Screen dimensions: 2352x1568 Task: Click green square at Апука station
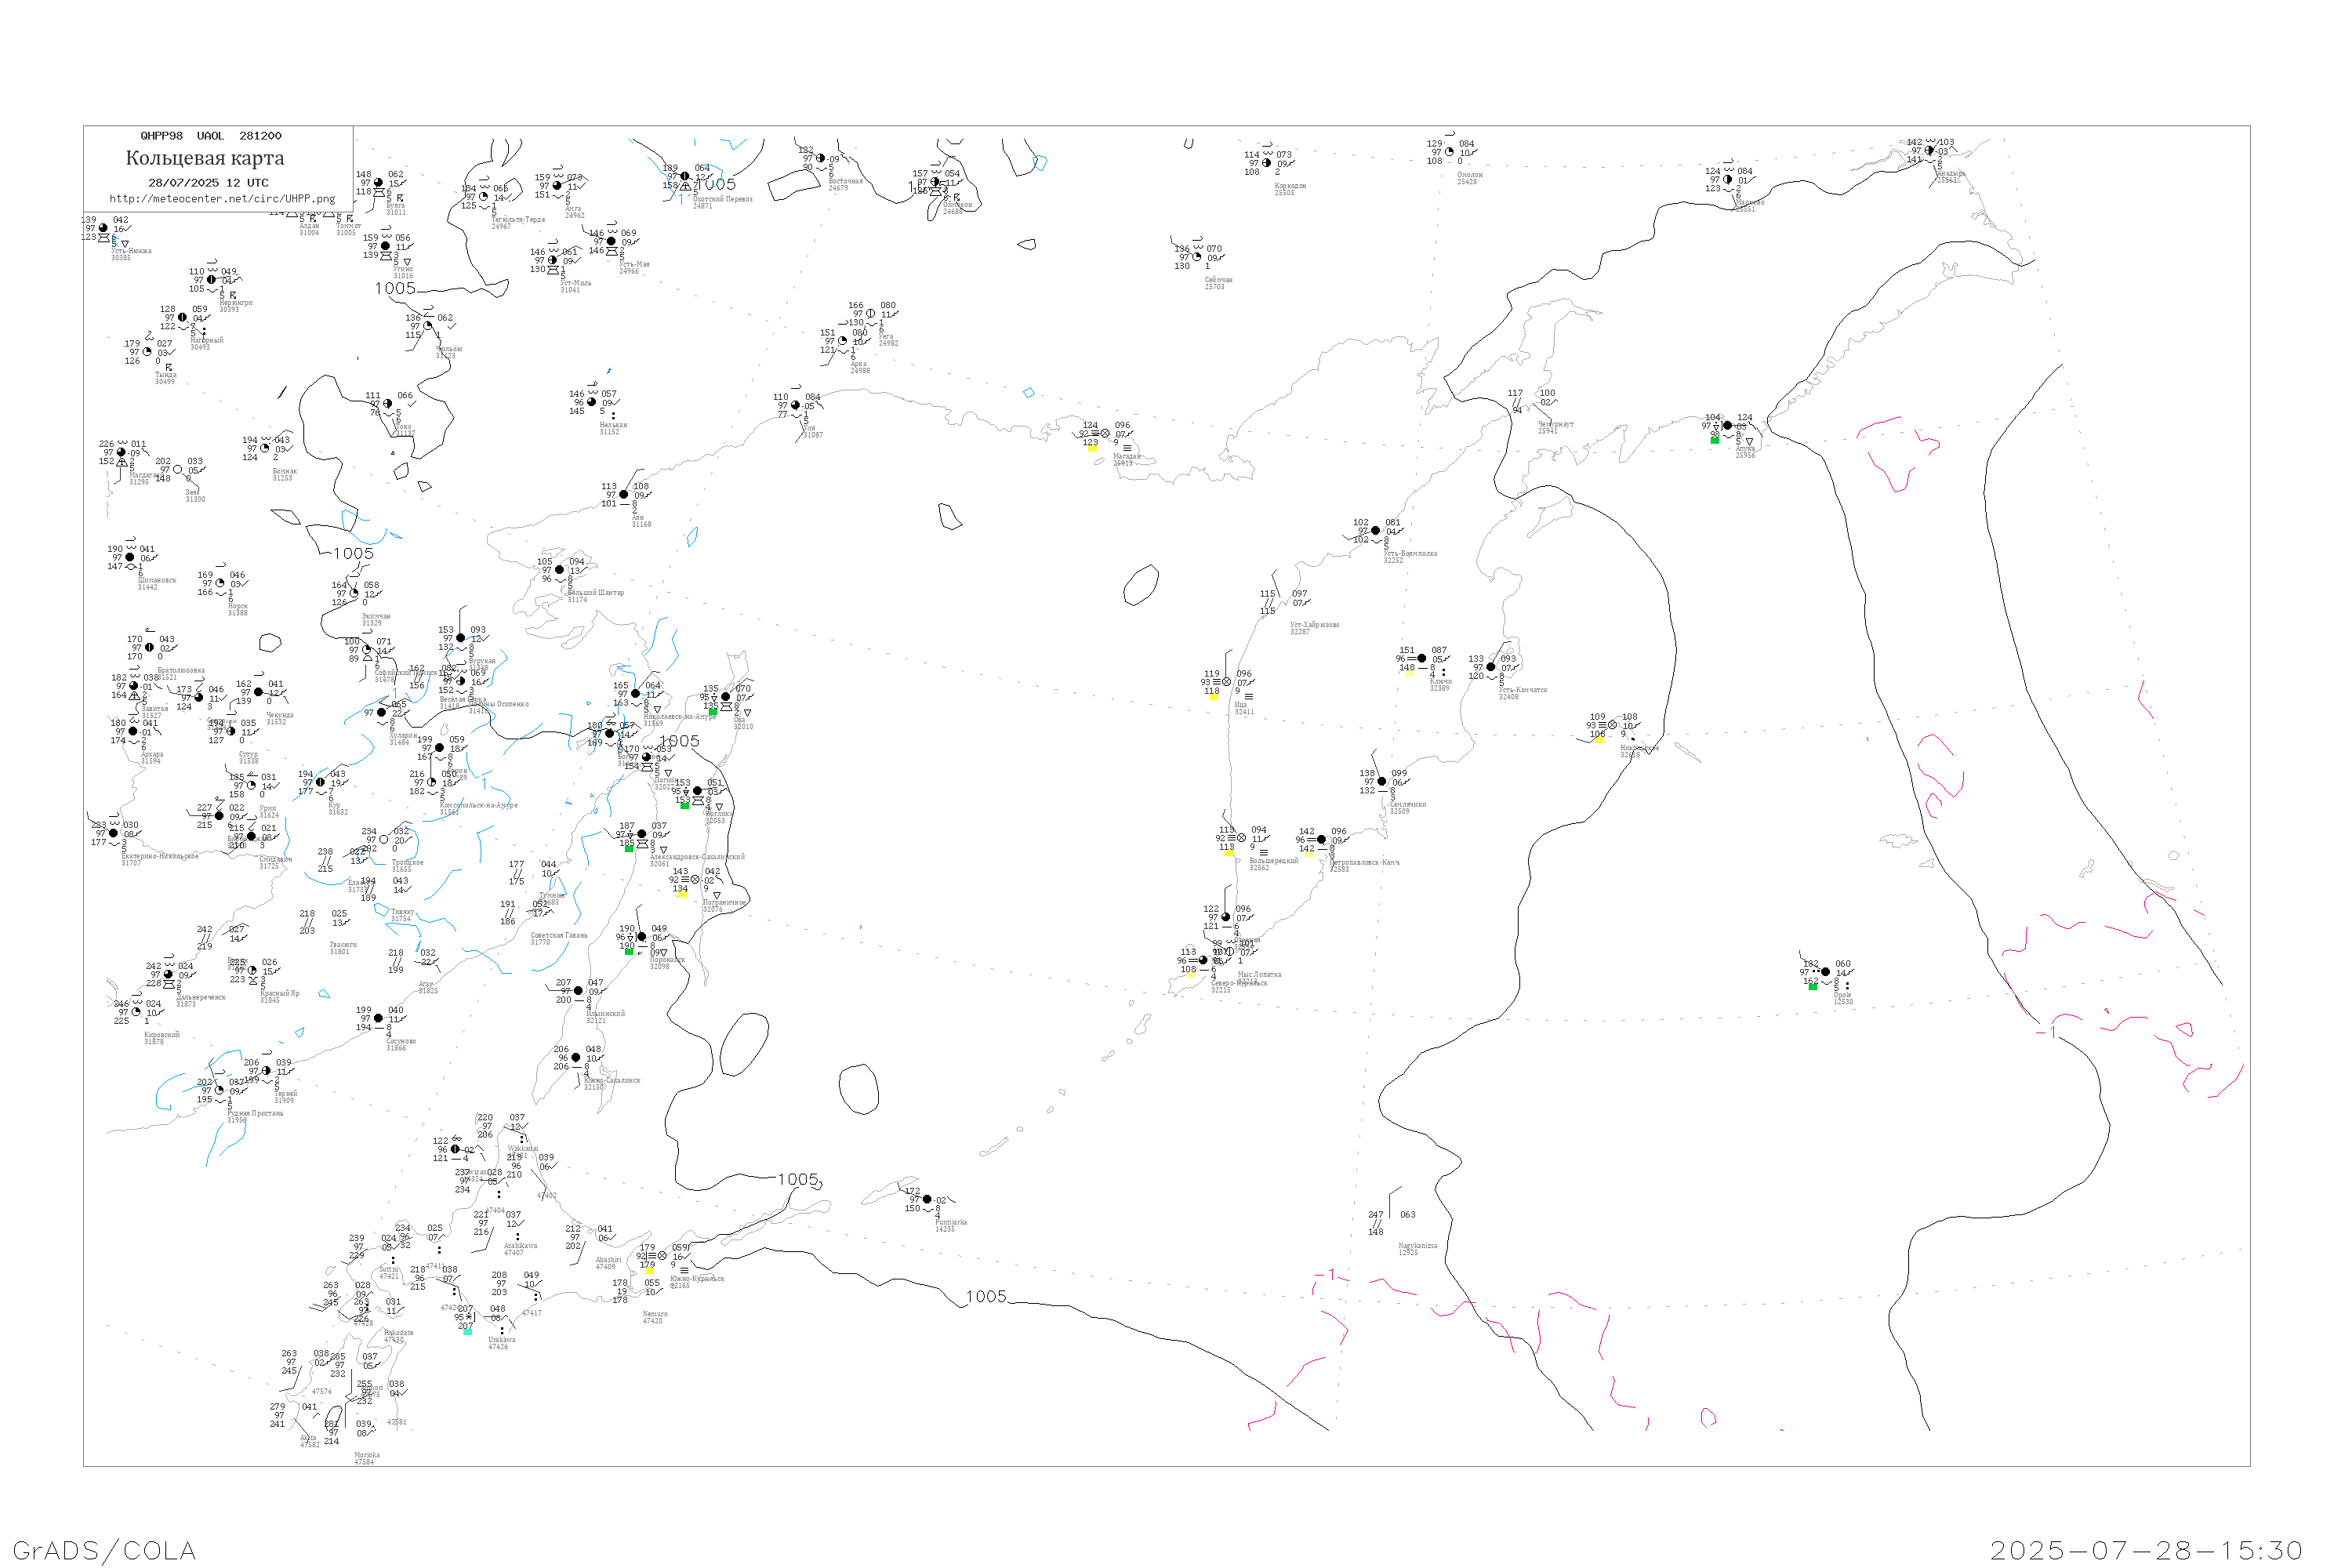(1714, 440)
